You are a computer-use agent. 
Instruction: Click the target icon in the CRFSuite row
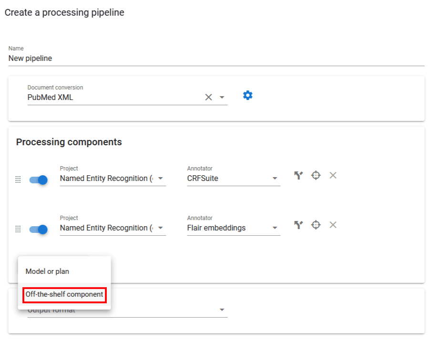[316, 176]
